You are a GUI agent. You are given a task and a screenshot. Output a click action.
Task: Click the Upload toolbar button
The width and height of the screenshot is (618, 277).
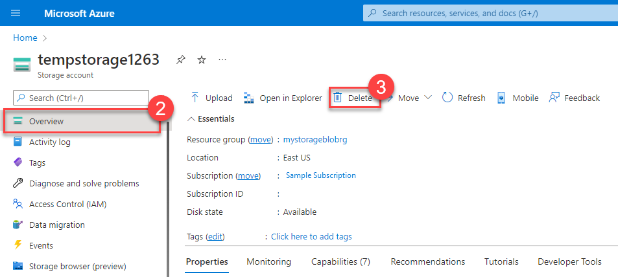211,98
